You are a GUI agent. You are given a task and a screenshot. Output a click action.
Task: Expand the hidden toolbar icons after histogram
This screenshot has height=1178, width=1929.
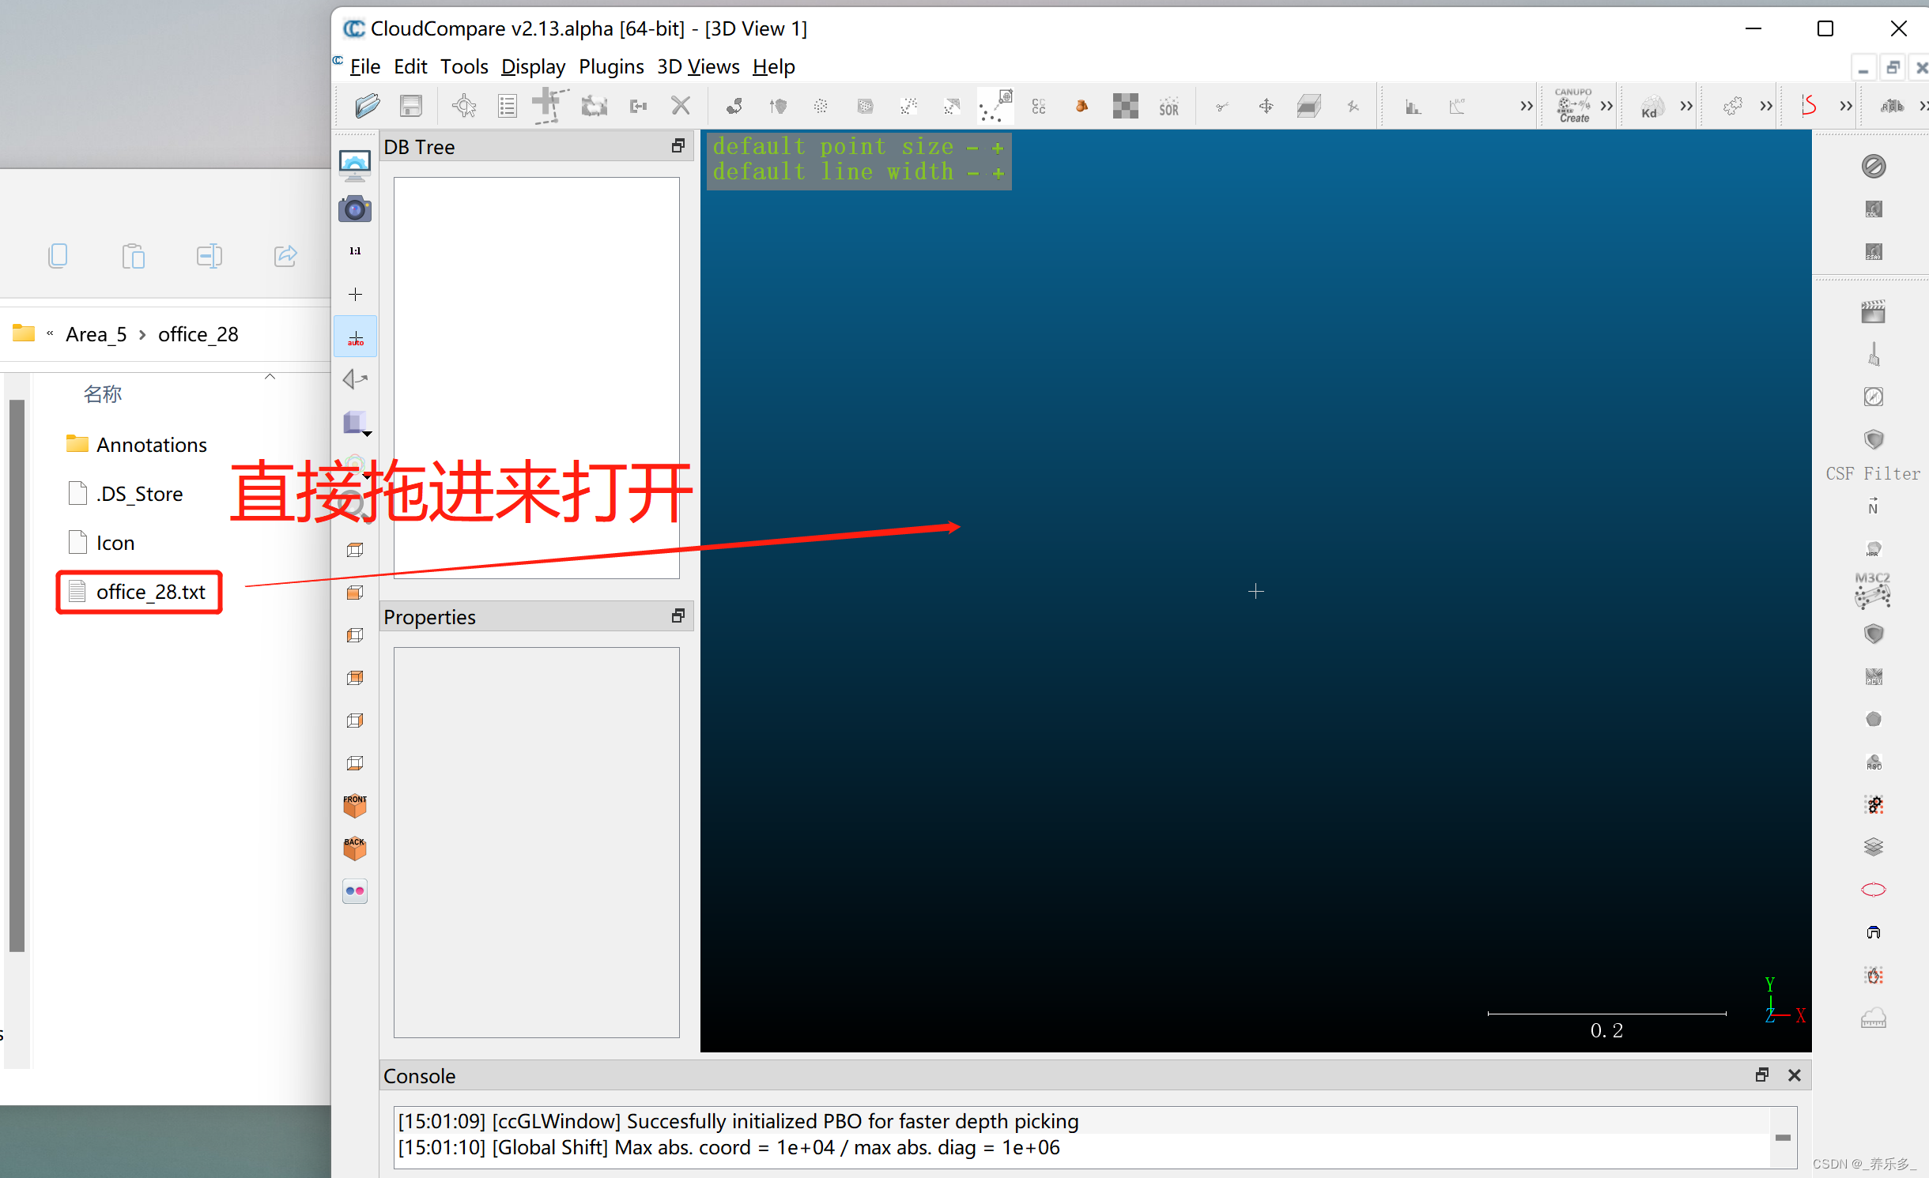(1526, 106)
